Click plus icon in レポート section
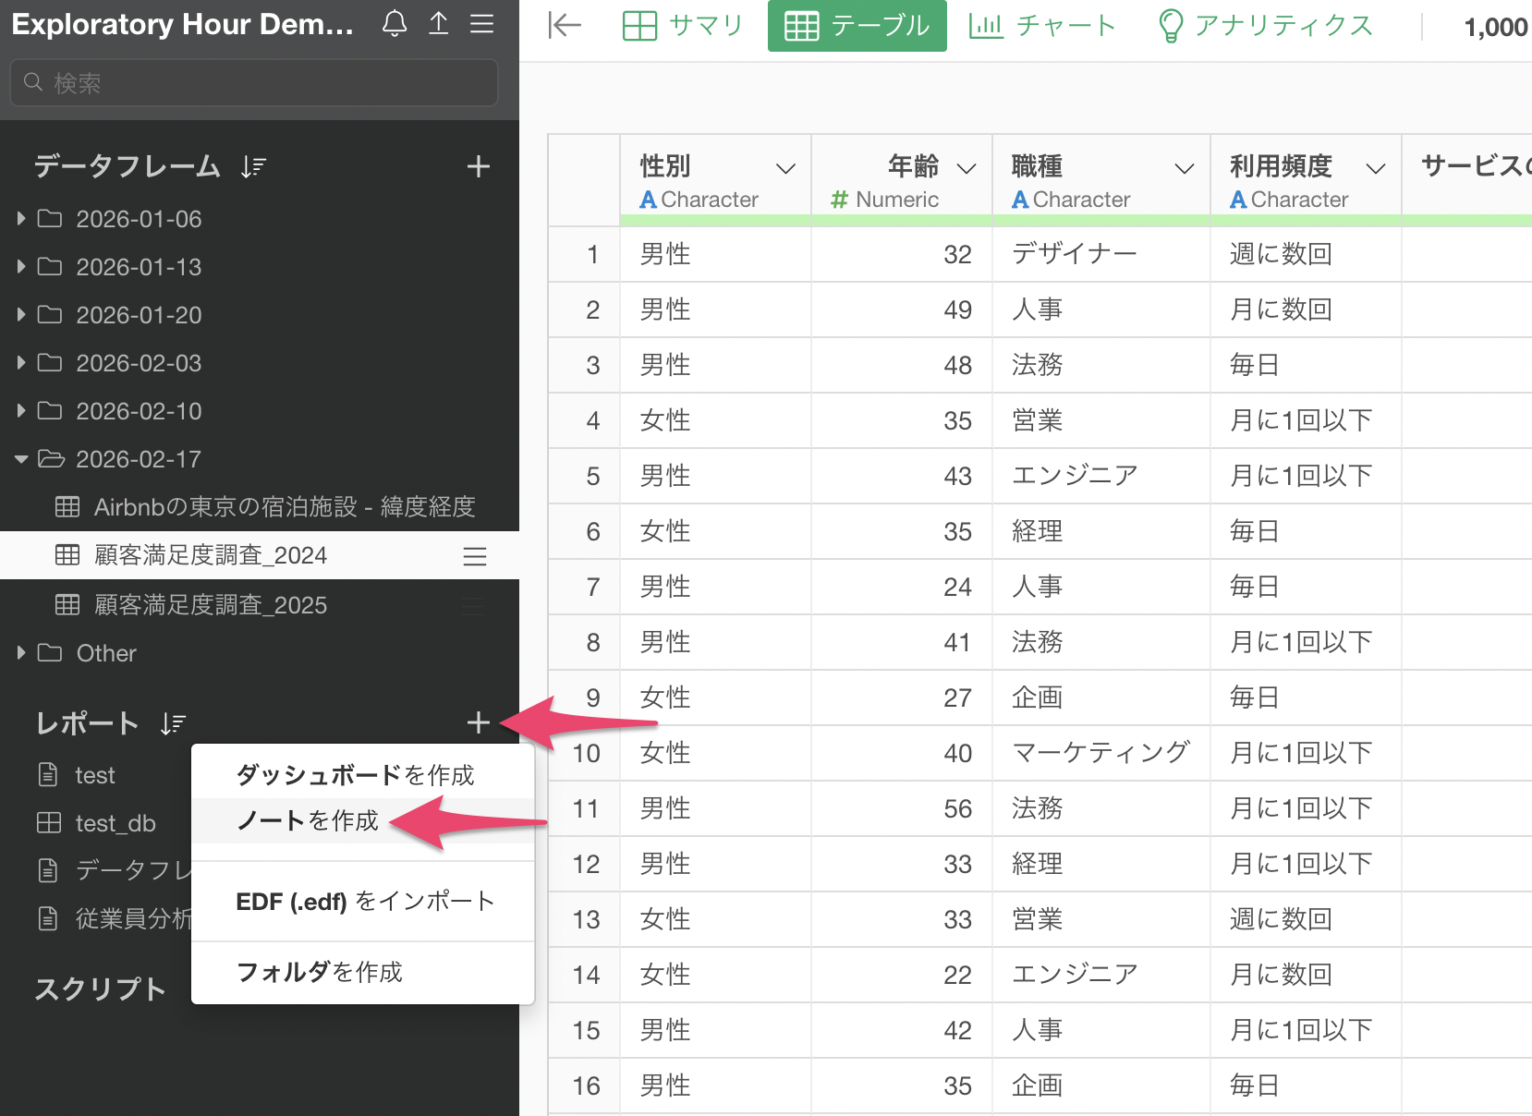Image resolution: width=1532 pixels, height=1116 pixels. click(x=478, y=723)
